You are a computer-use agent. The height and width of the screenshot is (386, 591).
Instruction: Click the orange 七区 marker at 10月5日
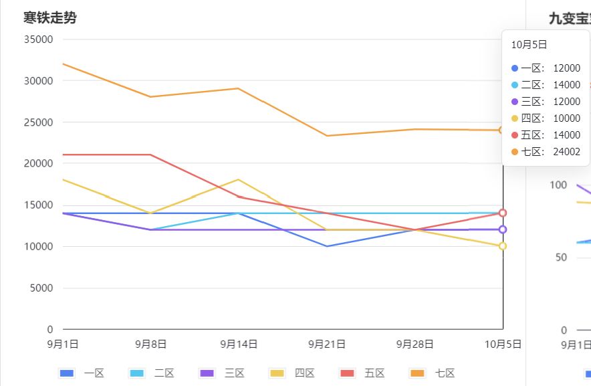point(501,130)
